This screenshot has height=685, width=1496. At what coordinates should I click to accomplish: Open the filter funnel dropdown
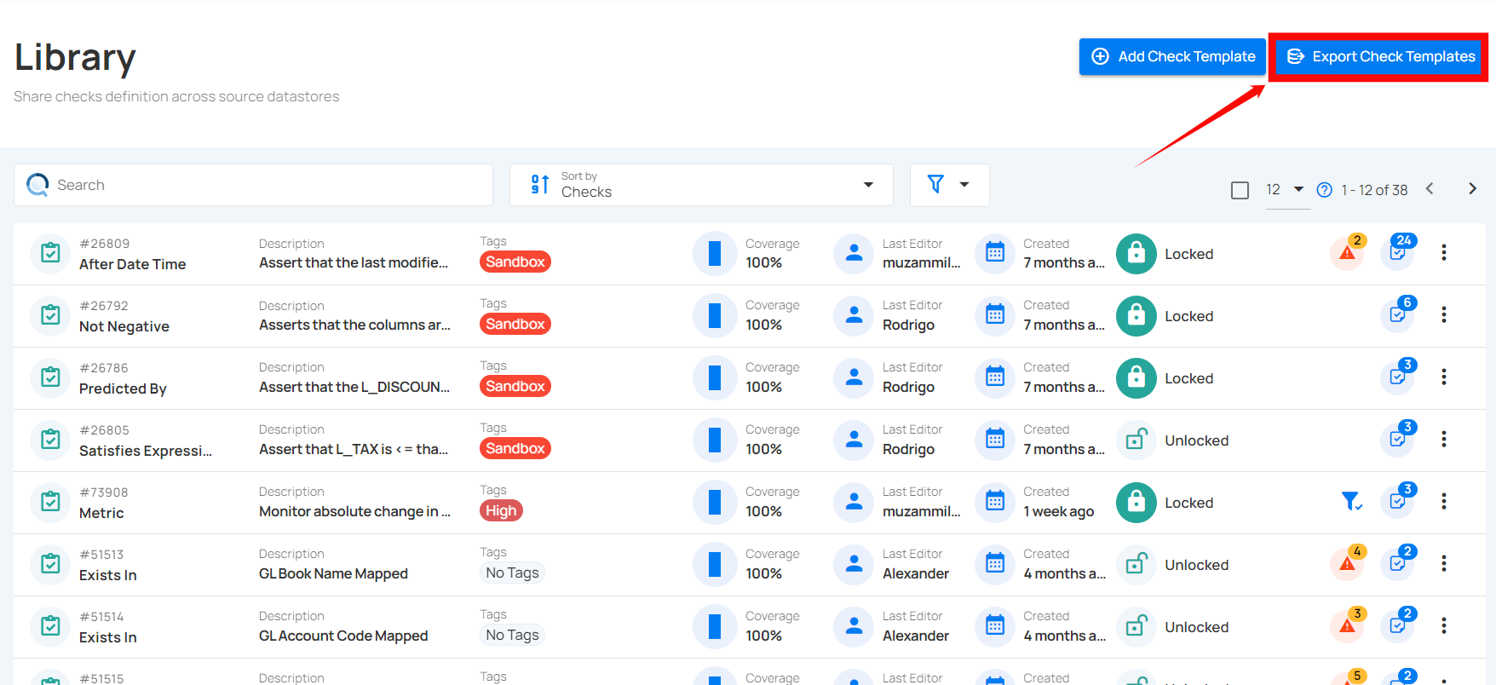point(949,185)
